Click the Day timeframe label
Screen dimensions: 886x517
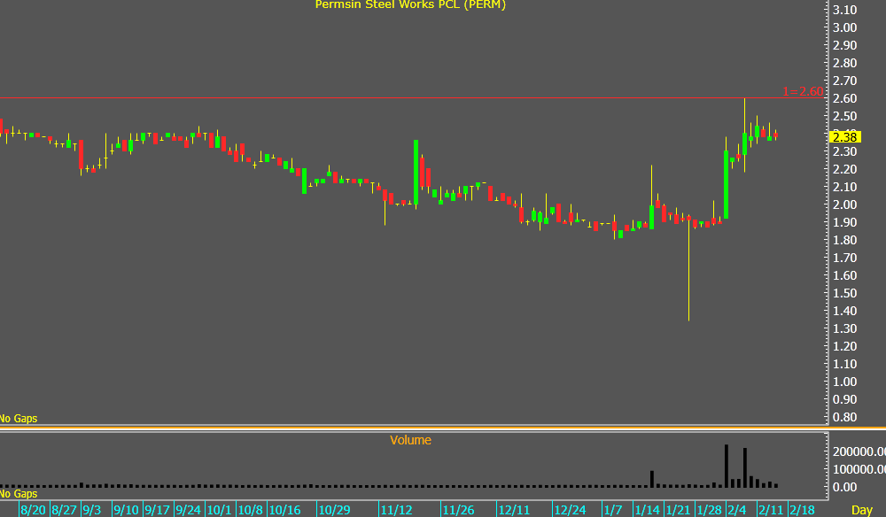click(x=862, y=510)
